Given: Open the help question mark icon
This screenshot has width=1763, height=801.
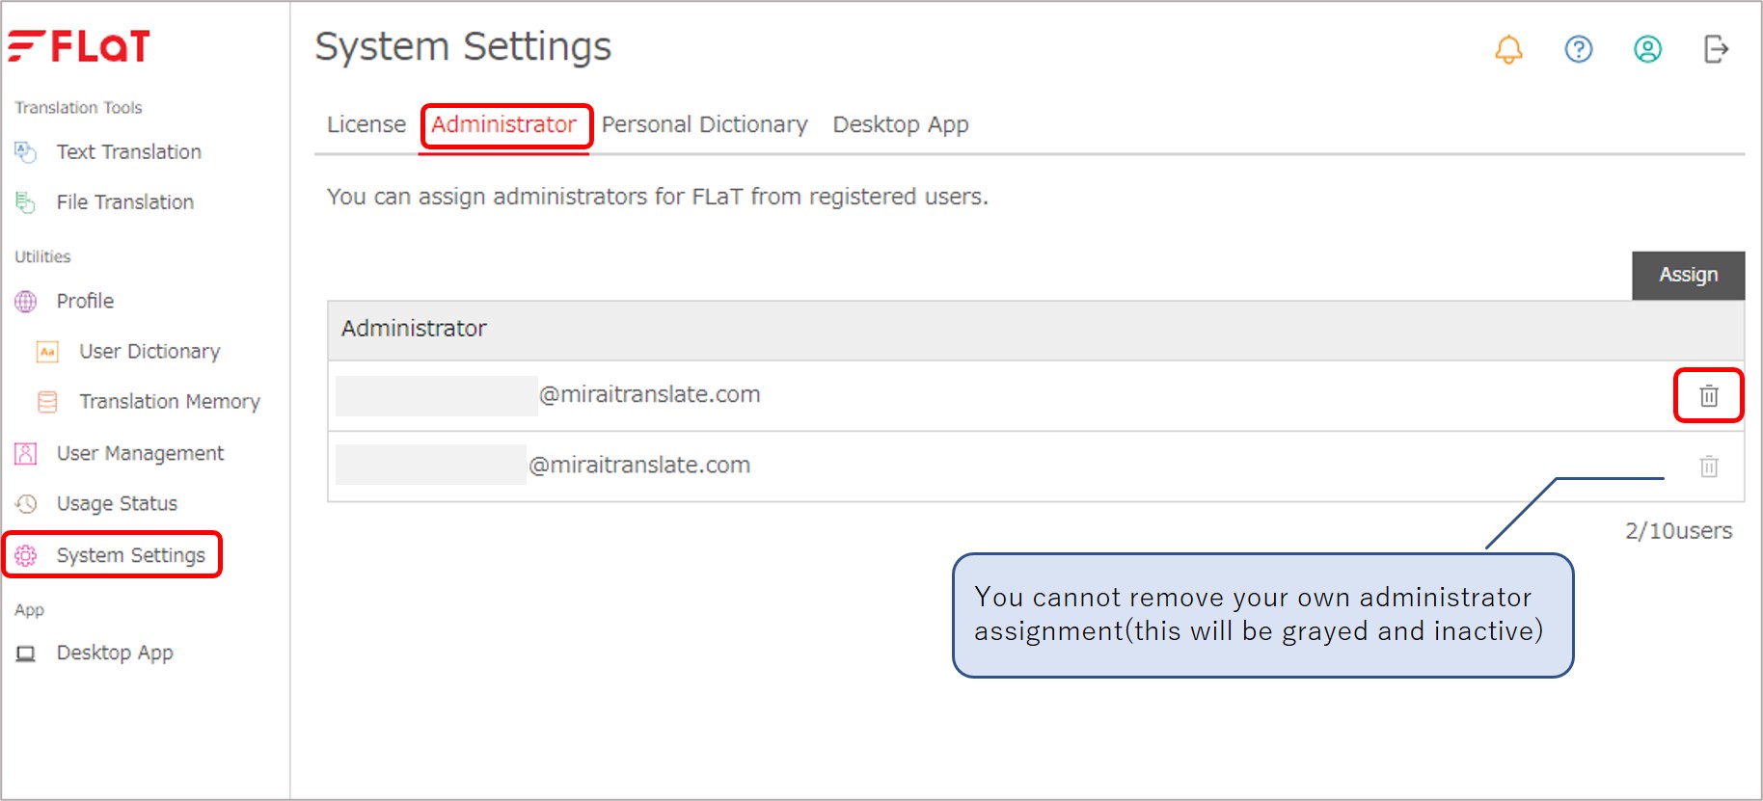Looking at the screenshot, I should (1579, 49).
